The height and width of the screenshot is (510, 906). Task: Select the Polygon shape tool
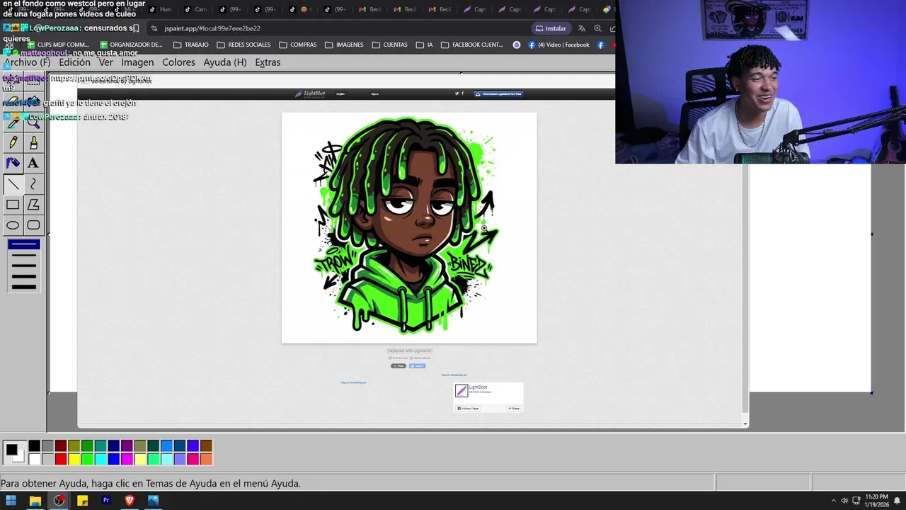coord(33,205)
